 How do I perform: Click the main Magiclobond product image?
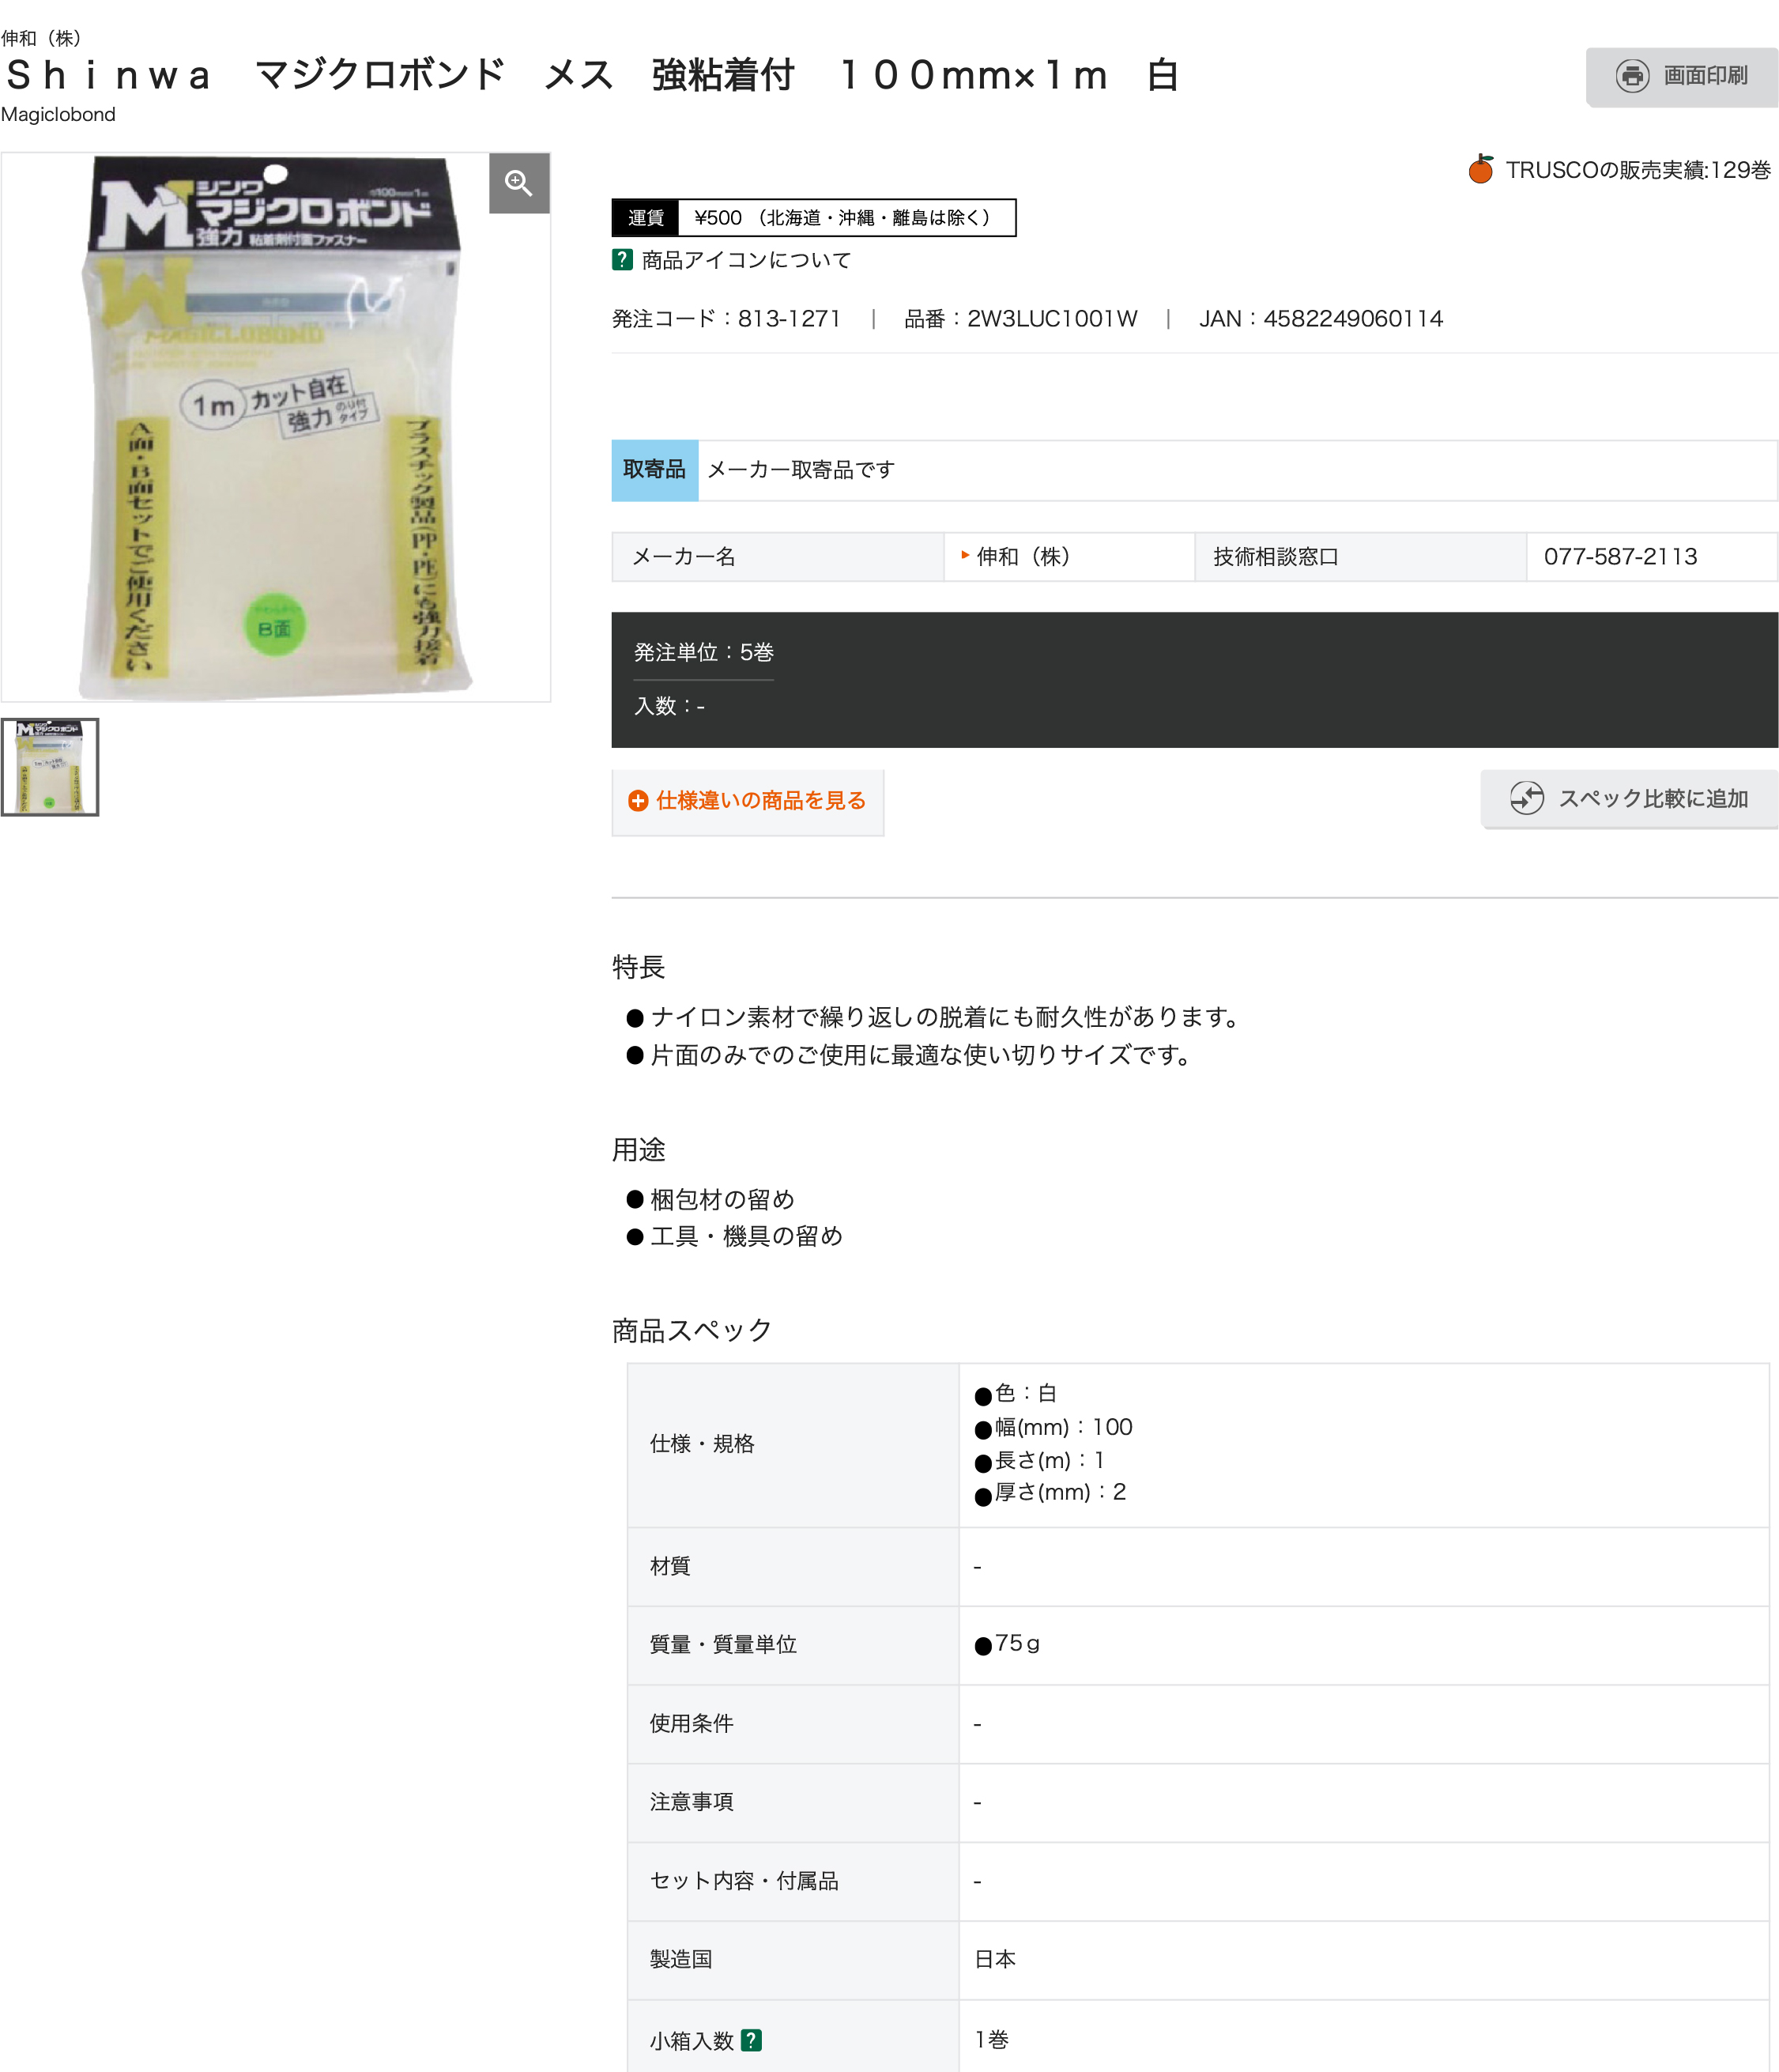point(276,427)
